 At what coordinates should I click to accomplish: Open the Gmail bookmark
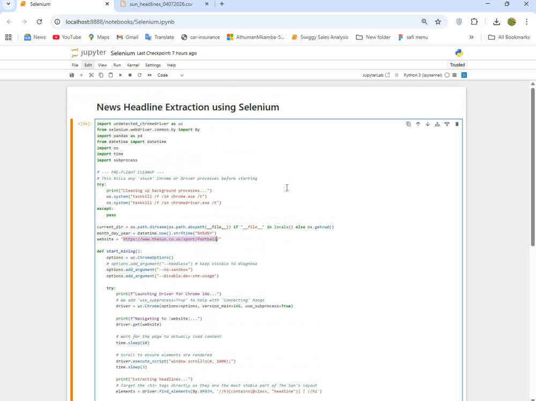tap(127, 37)
